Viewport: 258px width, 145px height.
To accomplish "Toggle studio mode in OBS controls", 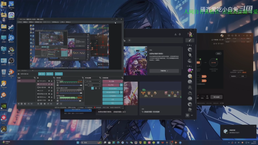I will click(x=113, y=96).
